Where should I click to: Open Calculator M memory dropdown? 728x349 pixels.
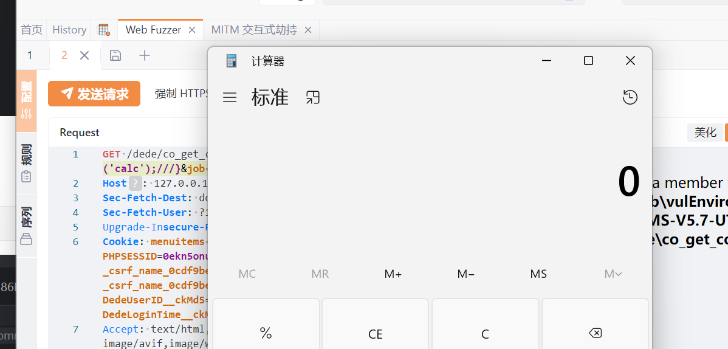click(x=613, y=274)
